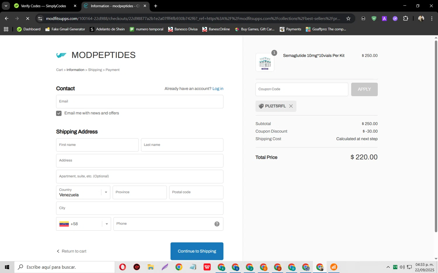Viewport: 438px width, 273px height.
Task: Open the Country dropdown showing Venezuela
Action: tap(83, 192)
